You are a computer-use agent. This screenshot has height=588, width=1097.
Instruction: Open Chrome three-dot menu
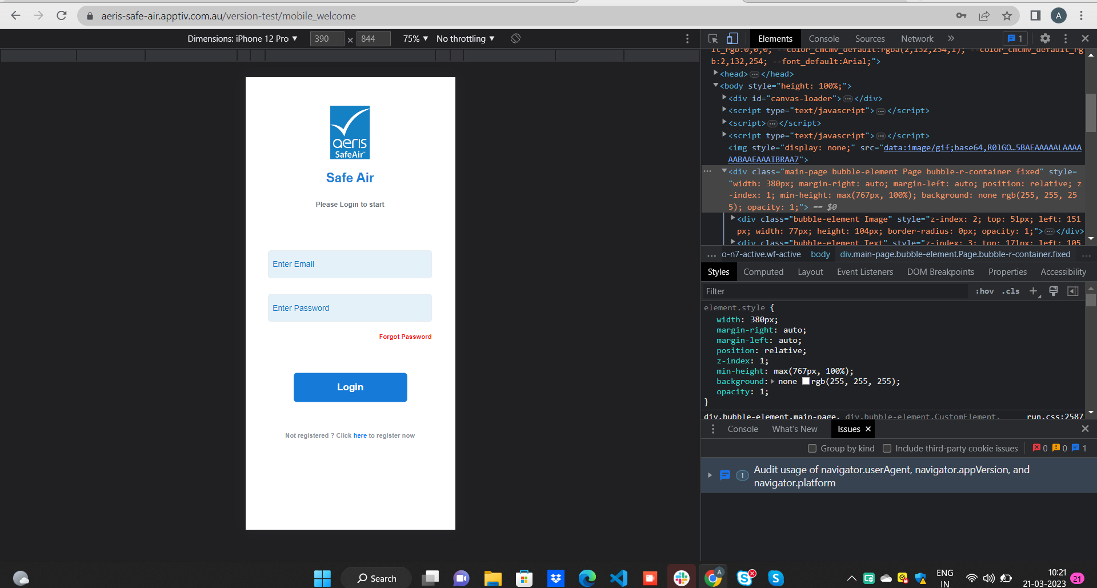coord(1082,16)
